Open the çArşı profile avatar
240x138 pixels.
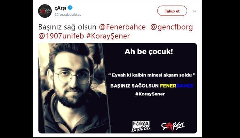45,11
